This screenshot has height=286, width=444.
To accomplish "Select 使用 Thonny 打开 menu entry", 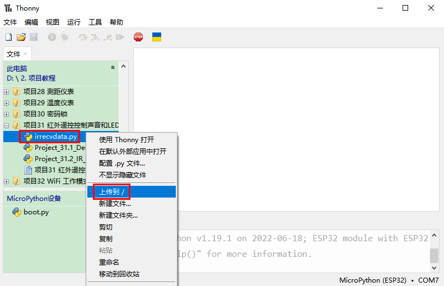I will tap(126, 139).
